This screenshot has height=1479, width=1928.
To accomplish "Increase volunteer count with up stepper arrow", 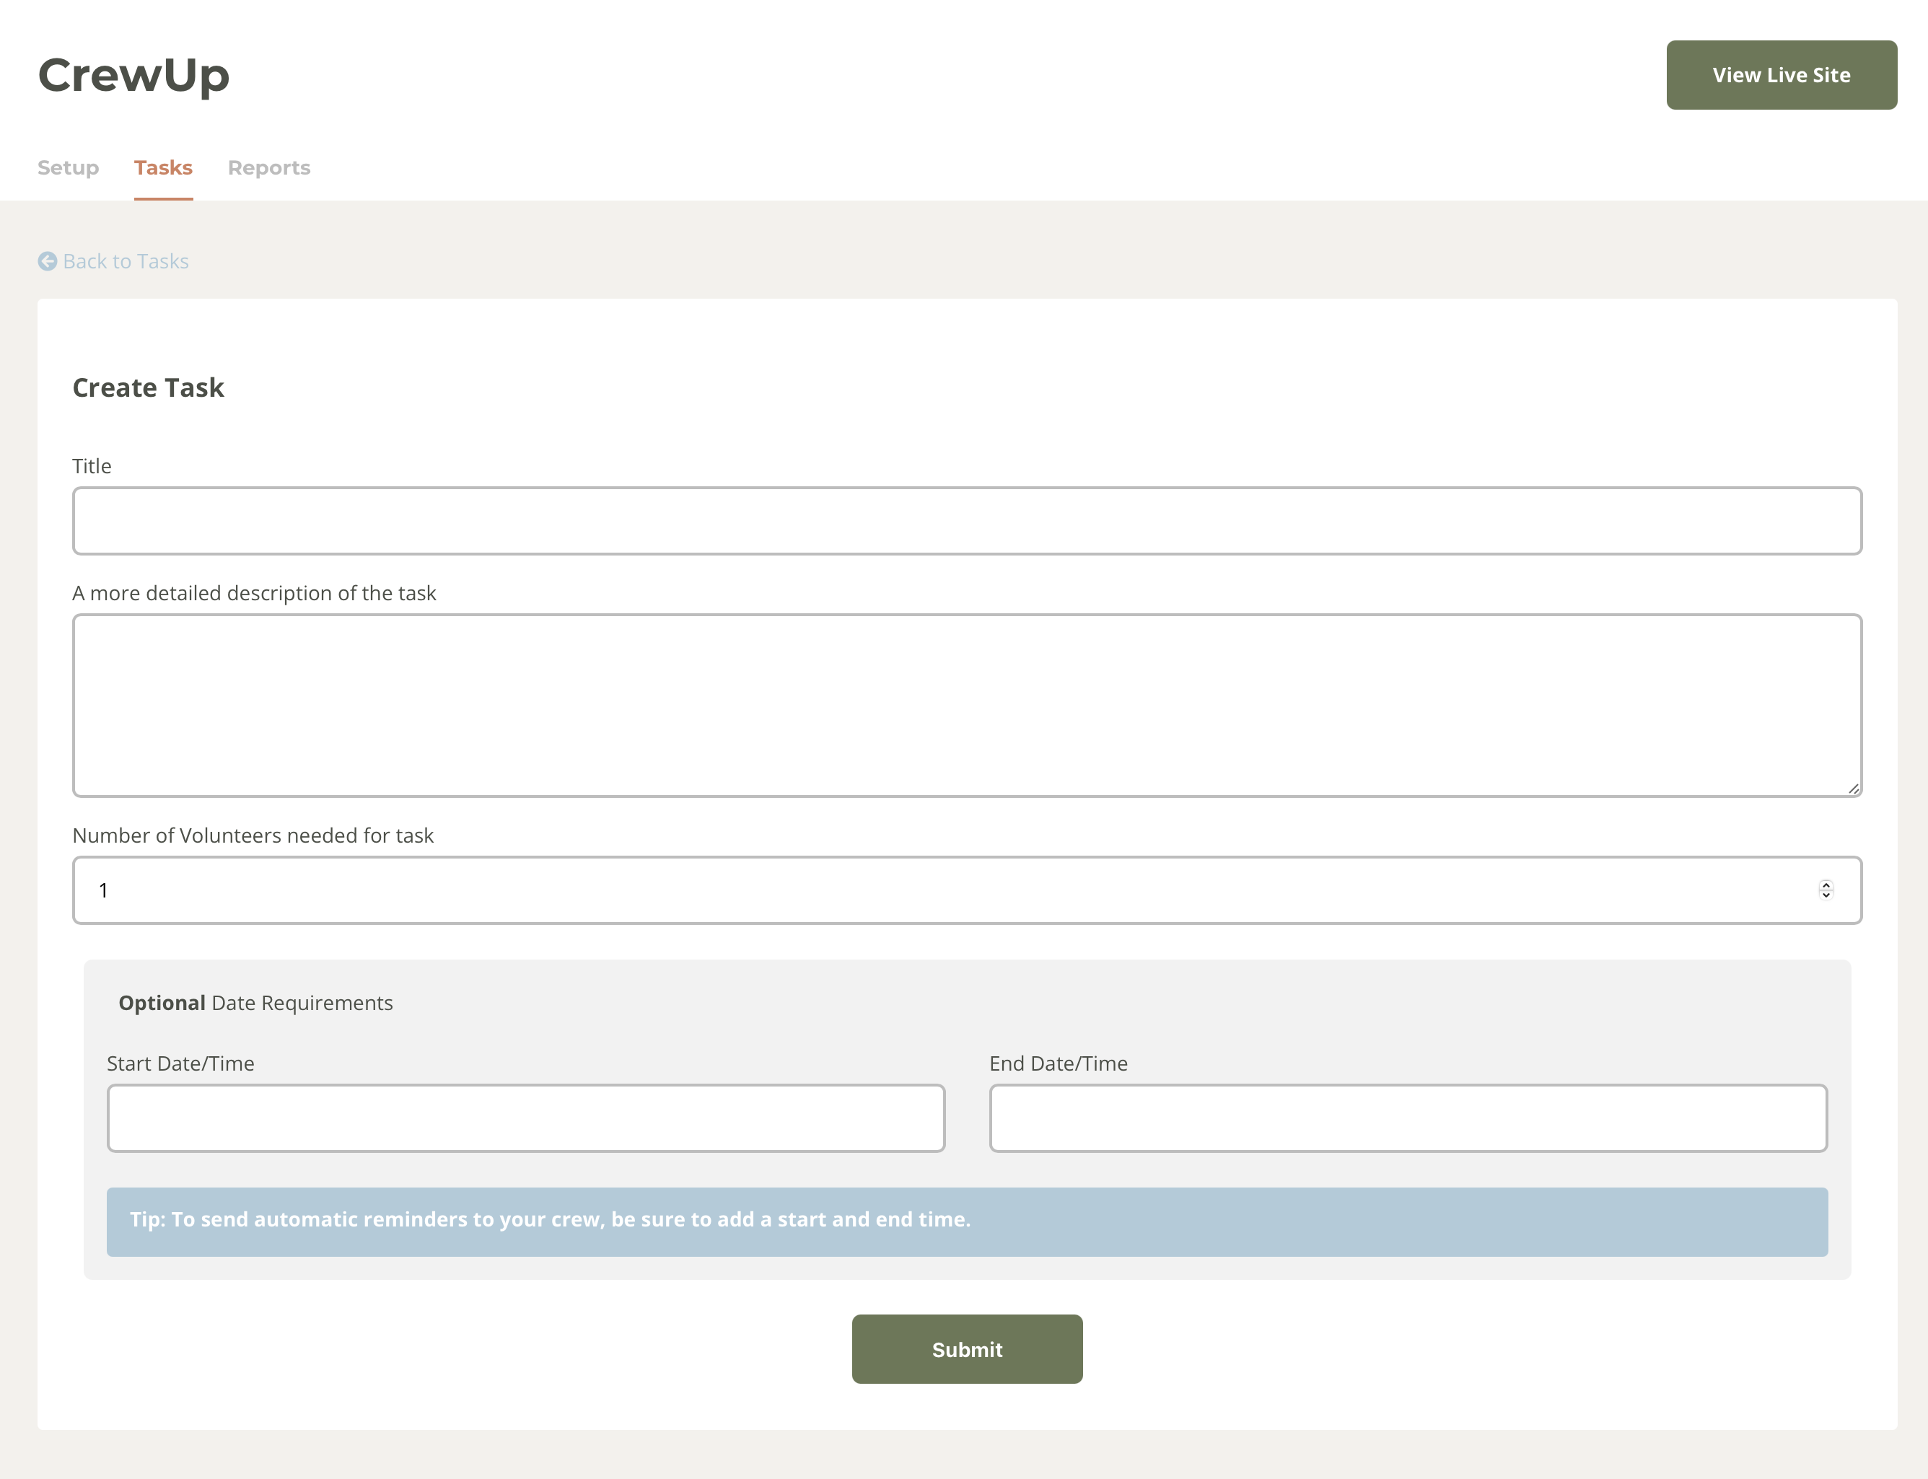I will click(x=1826, y=884).
